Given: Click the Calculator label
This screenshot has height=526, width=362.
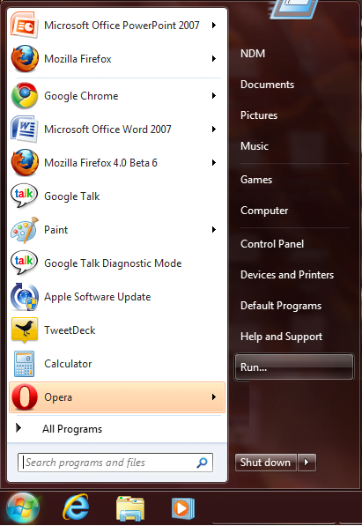Looking at the screenshot, I should click(68, 364).
